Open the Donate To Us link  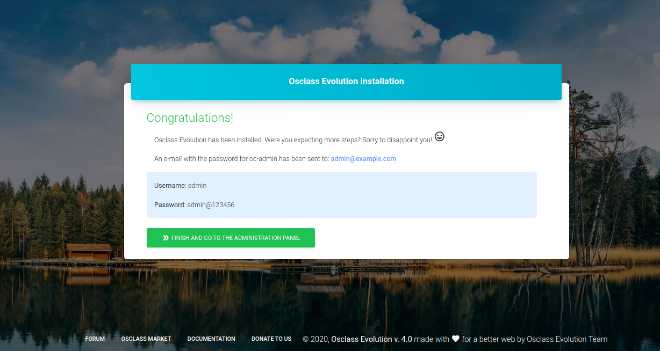(271, 339)
